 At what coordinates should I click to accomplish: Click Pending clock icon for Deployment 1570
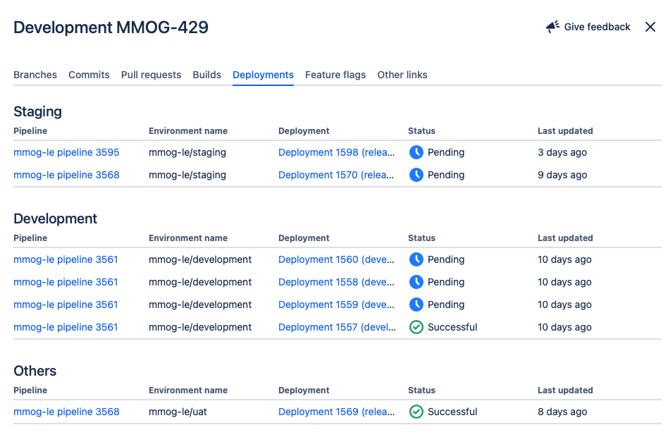click(416, 175)
